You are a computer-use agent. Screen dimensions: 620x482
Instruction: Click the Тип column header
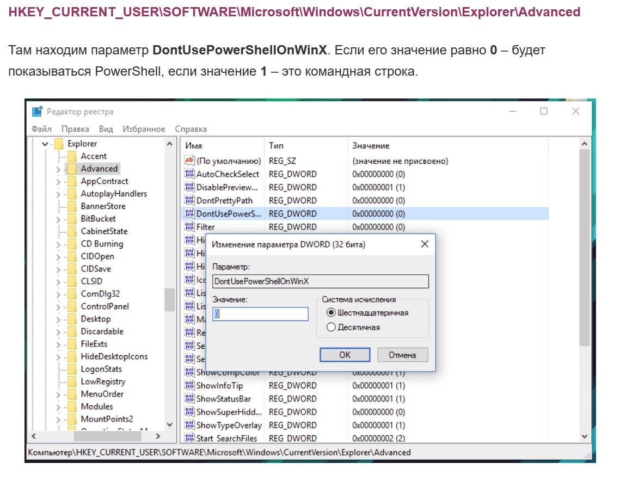pyautogui.click(x=306, y=145)
